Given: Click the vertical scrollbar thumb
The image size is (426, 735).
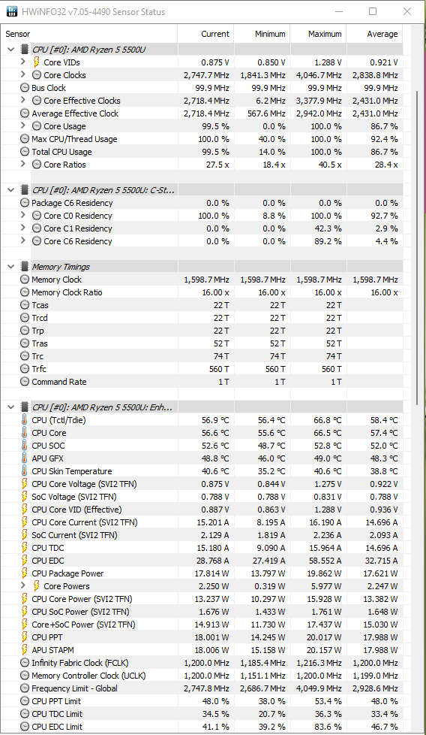Looking at the screenshot, I should (x=418, y=248).
